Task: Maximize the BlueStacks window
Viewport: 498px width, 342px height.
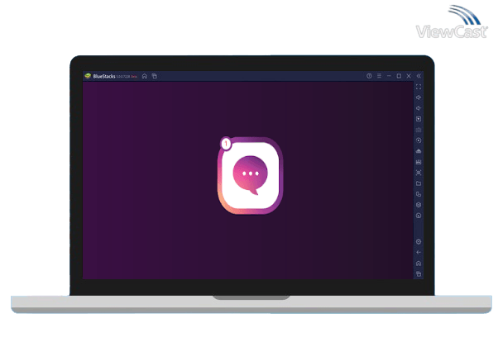Action: (x=399, y=76)
